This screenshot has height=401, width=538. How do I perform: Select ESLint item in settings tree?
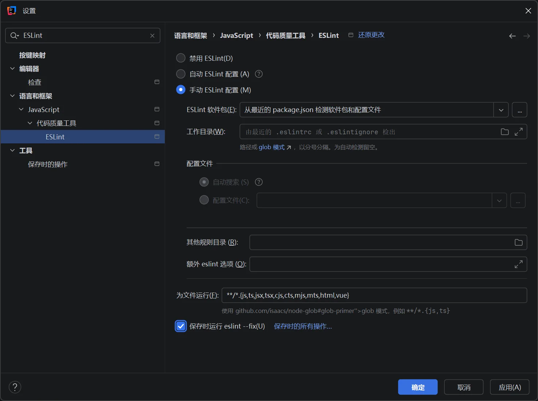(83, 137)
